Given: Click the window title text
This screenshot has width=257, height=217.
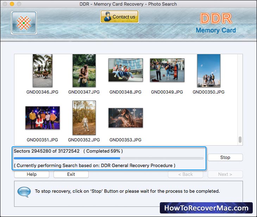Looking at the screenshot, I should tap(128, 4).
